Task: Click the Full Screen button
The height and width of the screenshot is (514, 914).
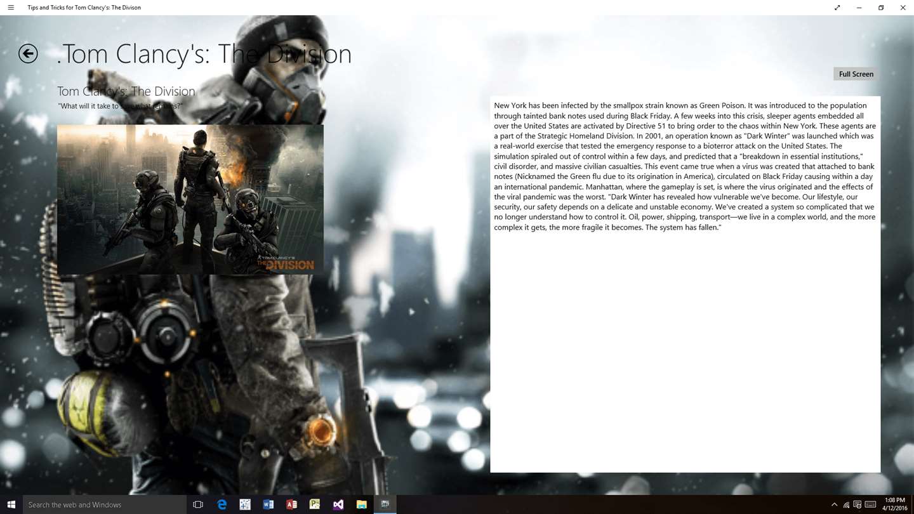Action: coord(856,74)
